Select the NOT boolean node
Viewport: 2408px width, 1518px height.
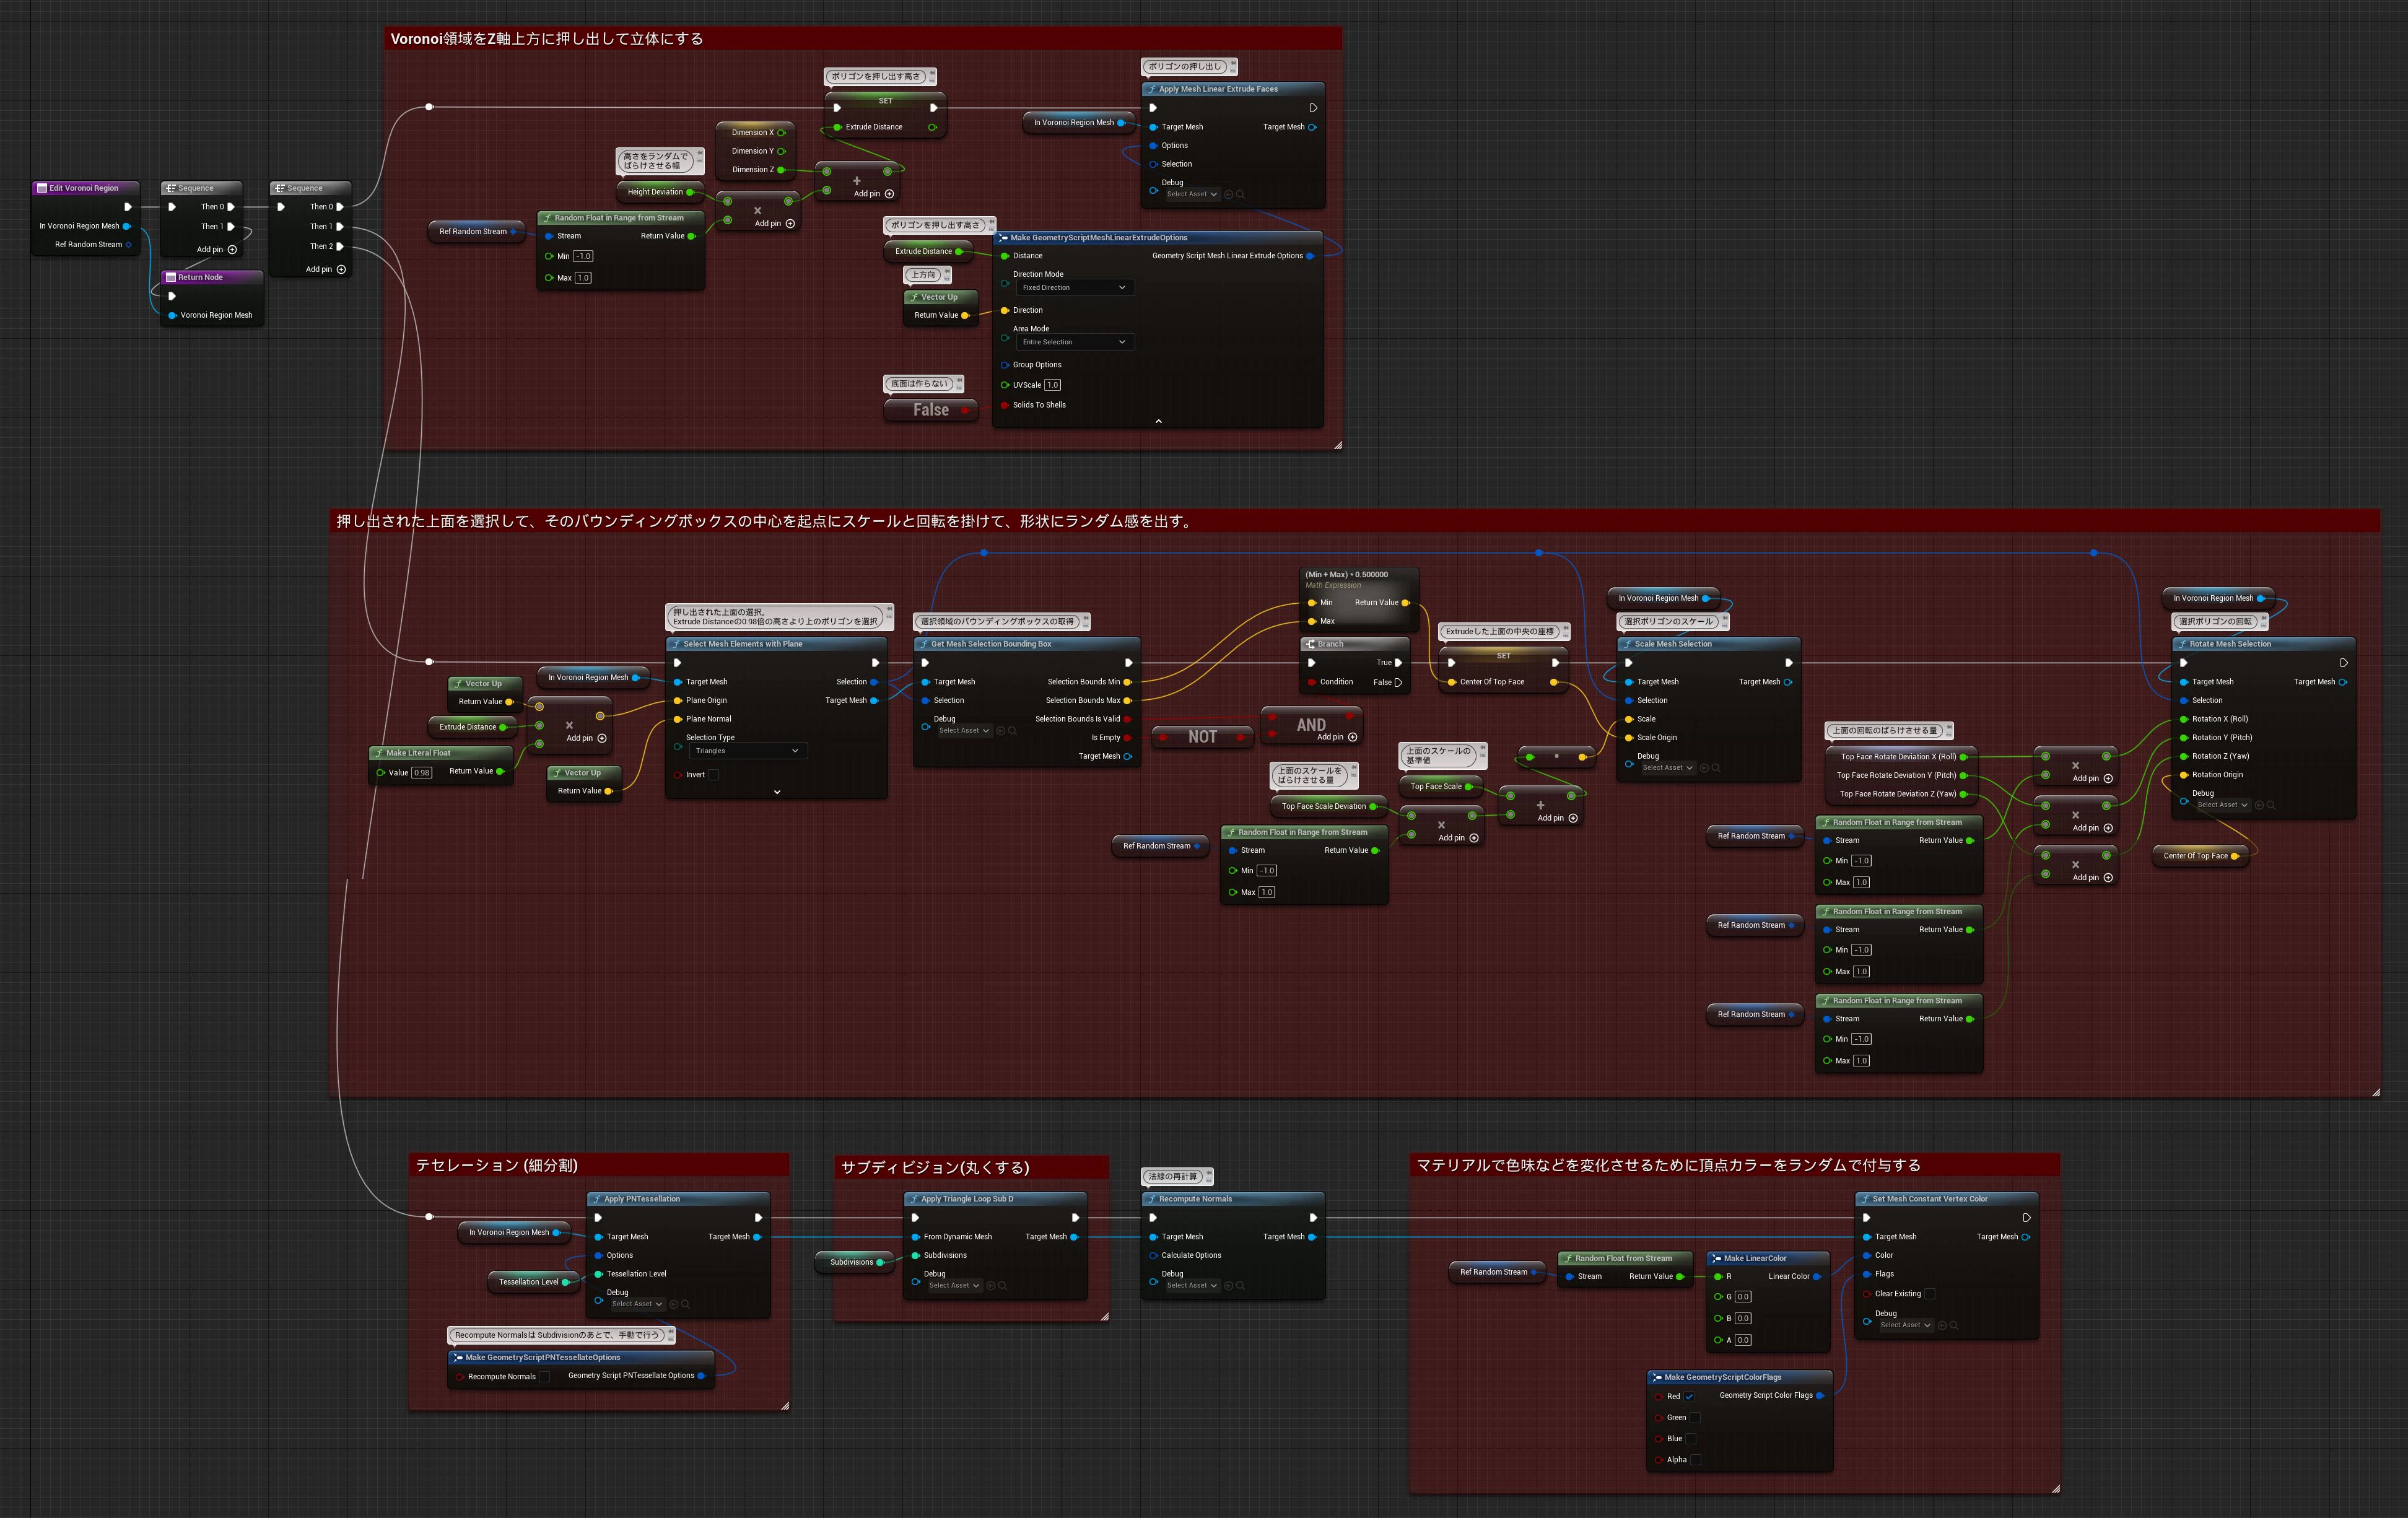pyautogui.click(x=1202, y=737)
